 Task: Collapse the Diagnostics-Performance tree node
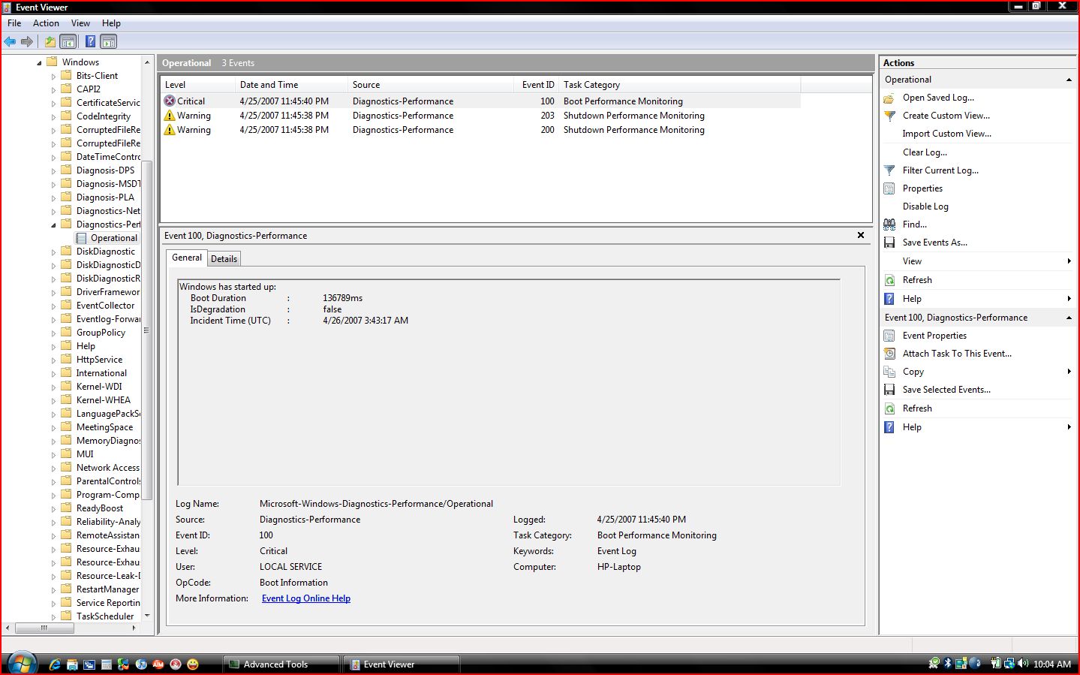pyautogui.click(x=53, y=225)
